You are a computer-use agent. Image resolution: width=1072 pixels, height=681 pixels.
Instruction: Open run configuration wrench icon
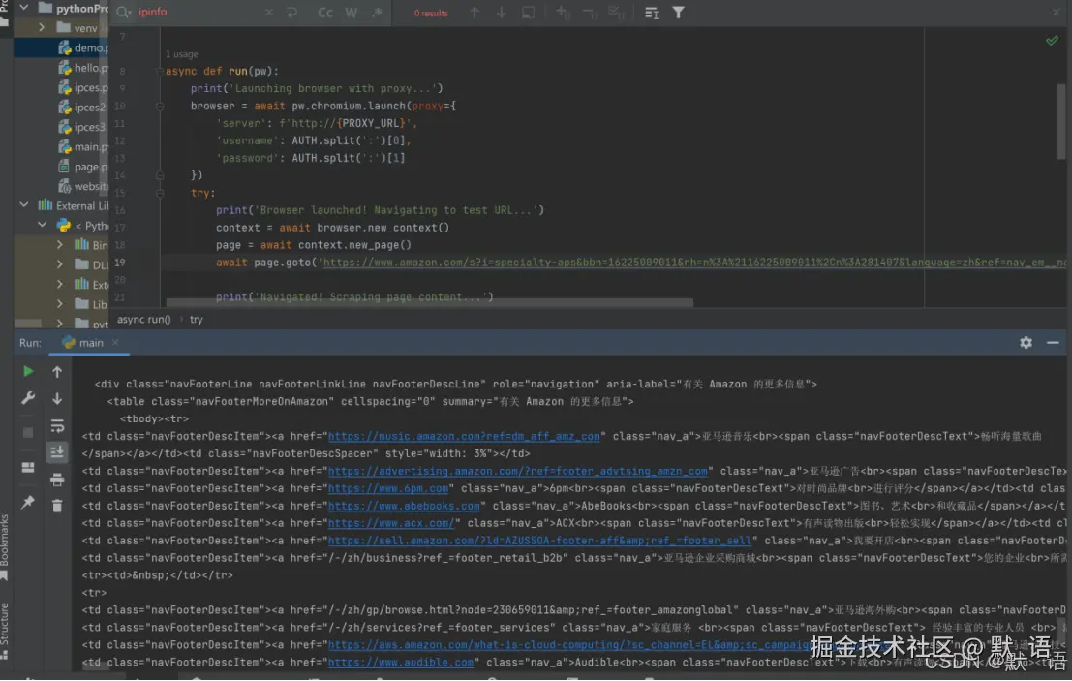click(28, 398)
